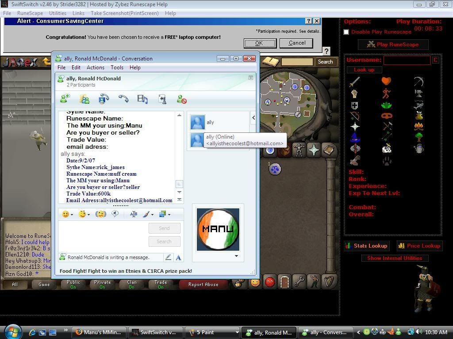The height and width of the screenshot is (339, 453).
Task: Open the Utilities menu in SwiftSwitch
Action: click(58, 13)
